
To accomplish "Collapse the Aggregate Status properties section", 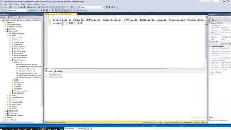I will click(209, 23).
